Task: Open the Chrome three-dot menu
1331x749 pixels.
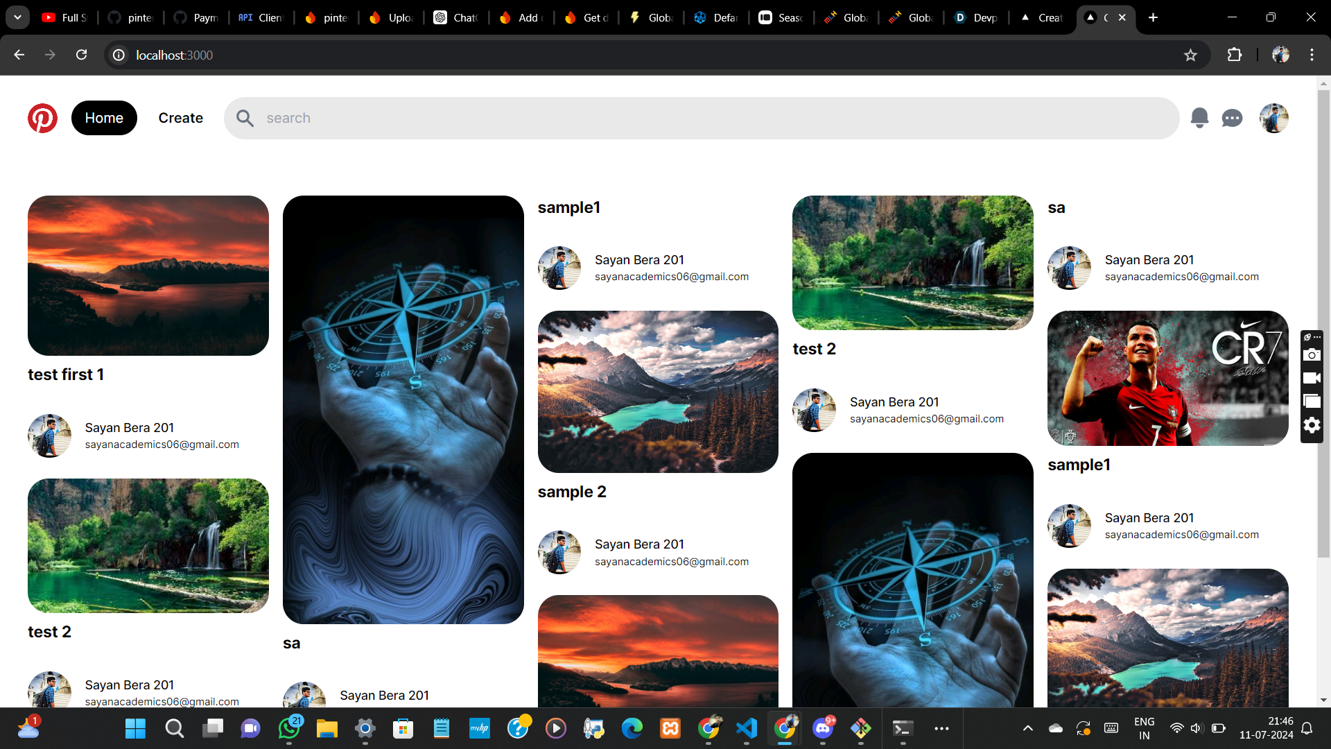Action: point(1312,55)
